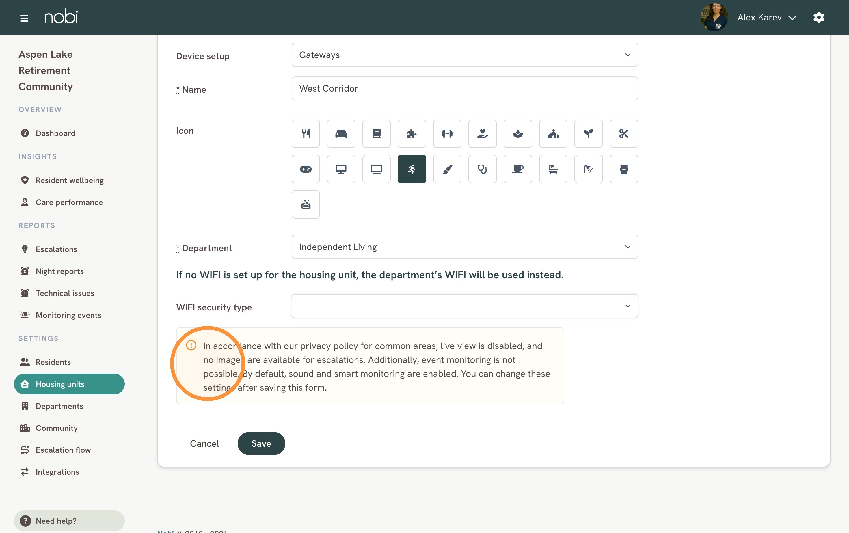Image resolution: width=849 pixels, height=533 pixels.
Task: Pick the gamepad icon
Action: 306,169
